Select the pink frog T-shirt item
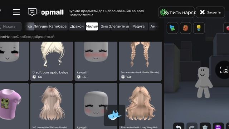Screen dimensions: 229x129 click(14, 106)
